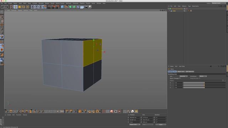Click the Light object icon
This screenshot has width=228, height=128.
pyautogui.click(x=90, y=7)
